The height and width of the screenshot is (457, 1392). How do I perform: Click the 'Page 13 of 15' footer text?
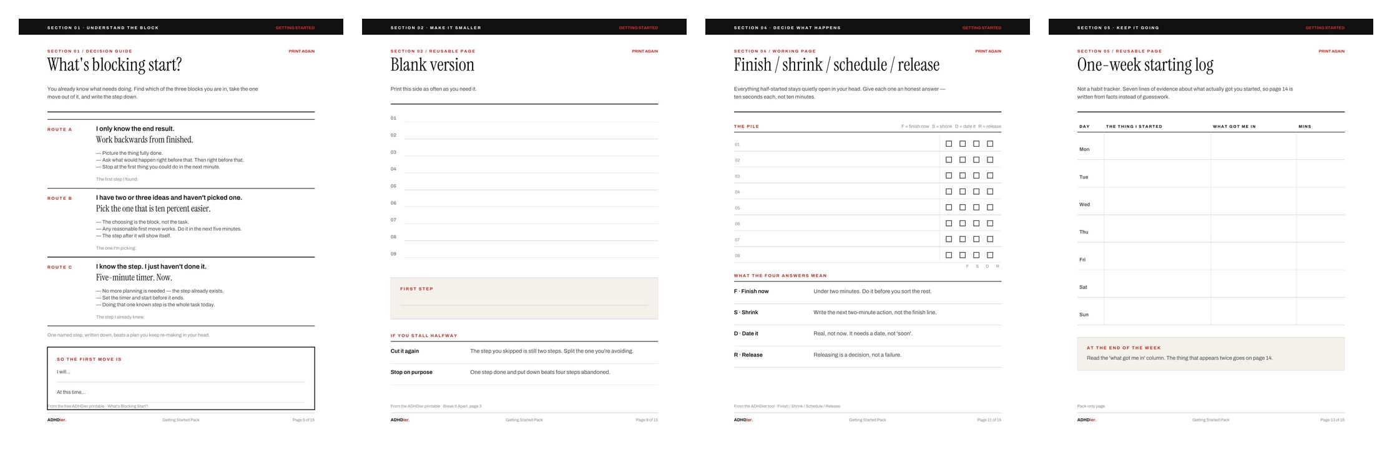[1333, 420]
